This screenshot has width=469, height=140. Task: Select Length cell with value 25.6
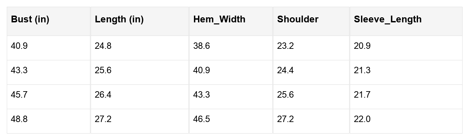point(103,71)
